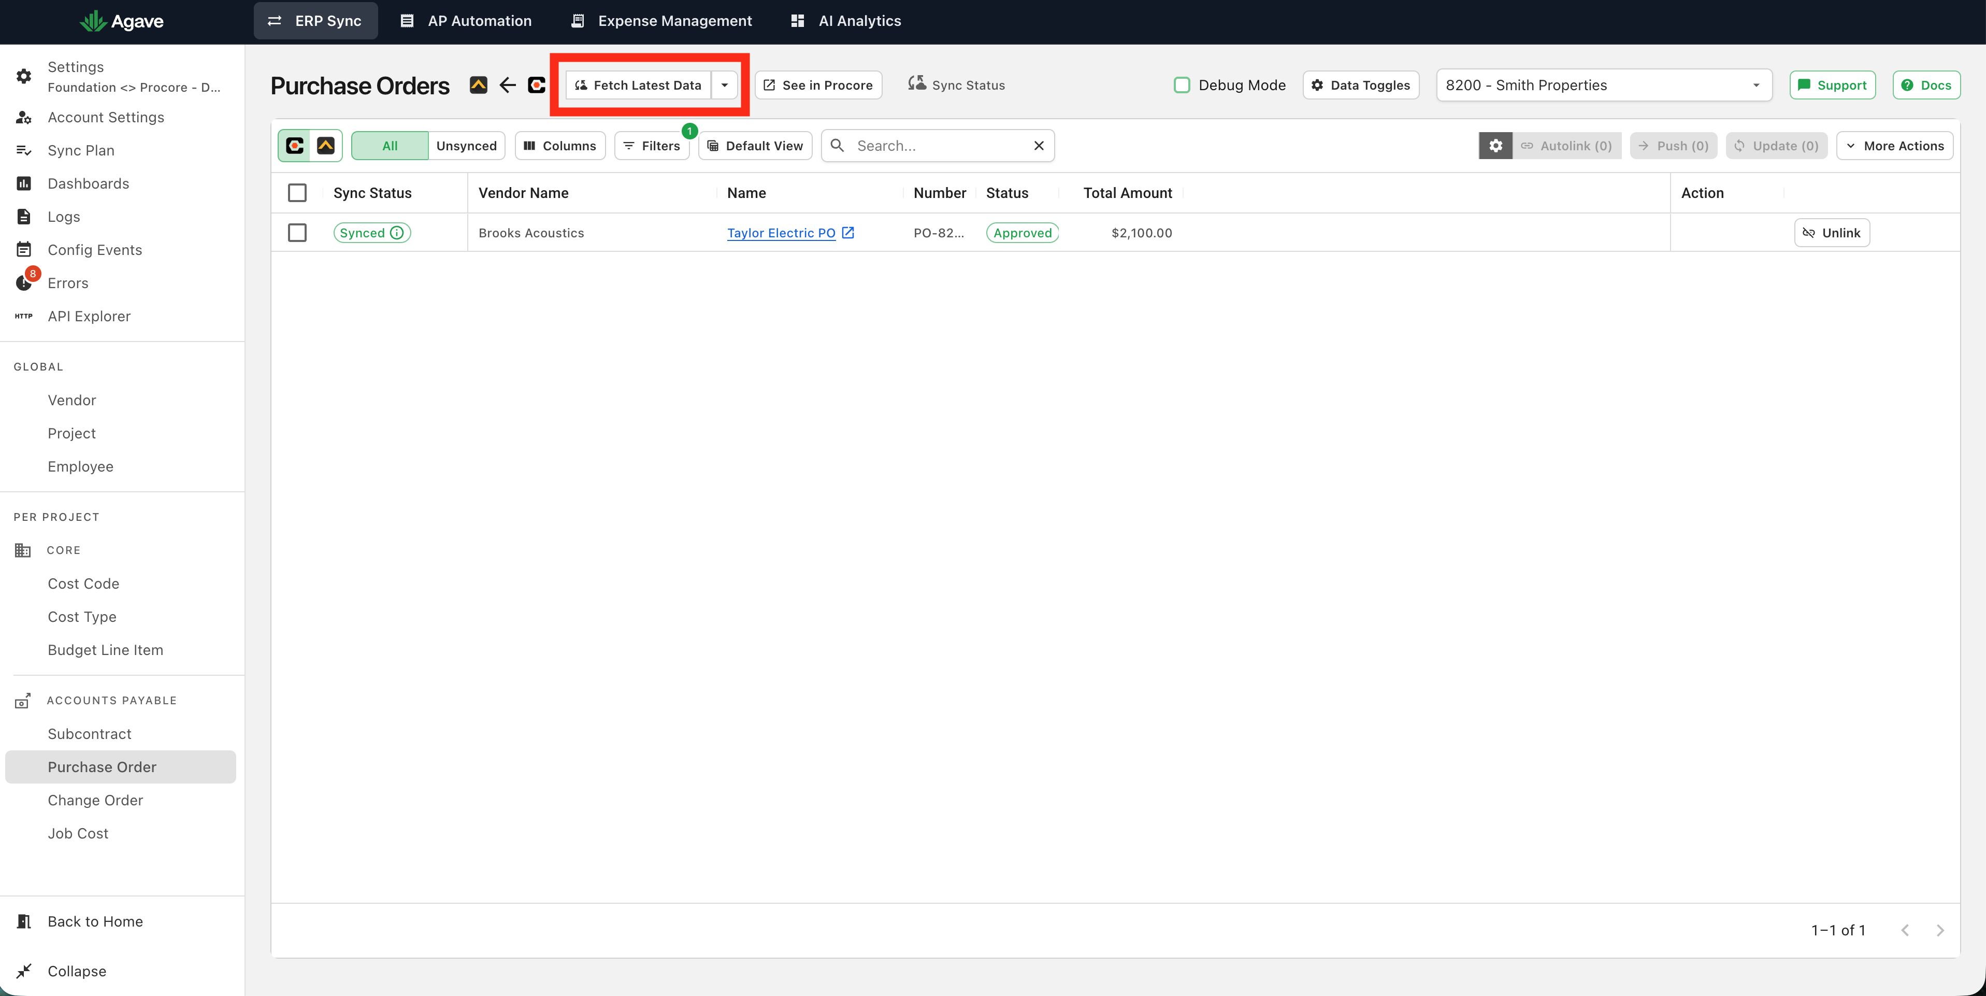
Task: Click Push (0) button
Action: pos(1673,146)
